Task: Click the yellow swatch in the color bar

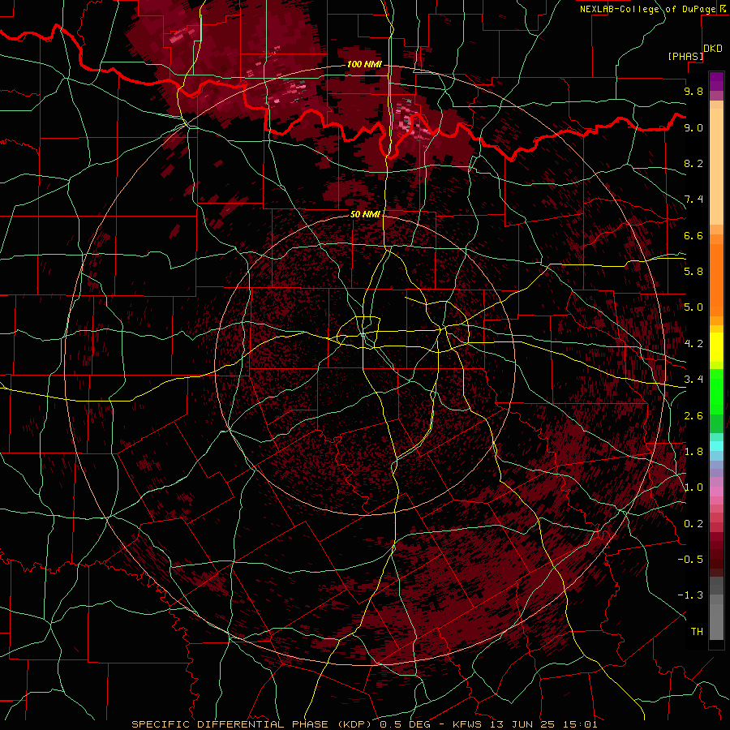Action: 716,347
